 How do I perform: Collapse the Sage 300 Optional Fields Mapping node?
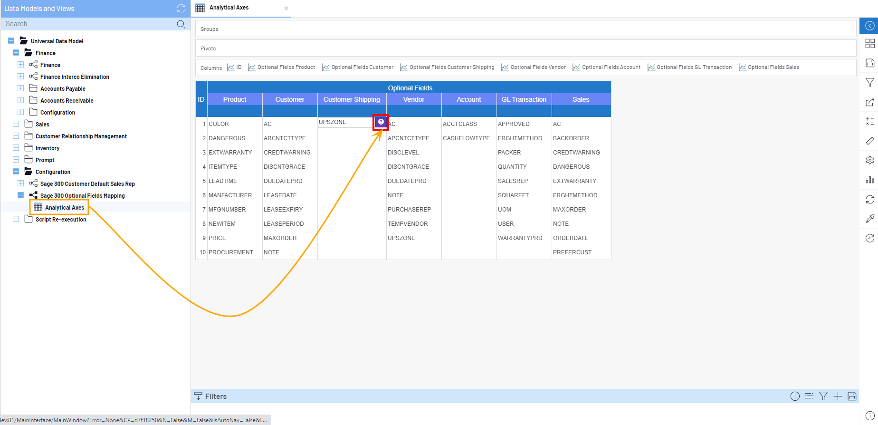[20, 195]
